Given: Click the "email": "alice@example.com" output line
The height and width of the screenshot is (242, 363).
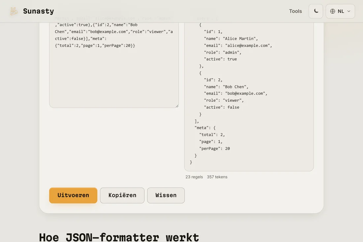Looking at the screenshot, I should point(238,45).
